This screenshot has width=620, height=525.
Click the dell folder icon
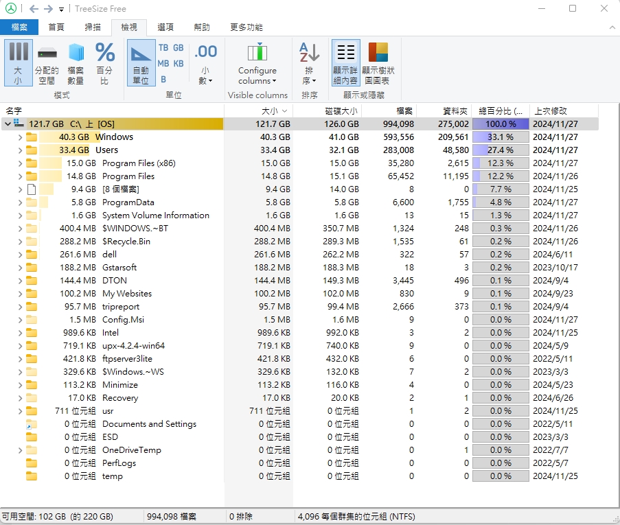pyautogui.click(x=32, y=255)
